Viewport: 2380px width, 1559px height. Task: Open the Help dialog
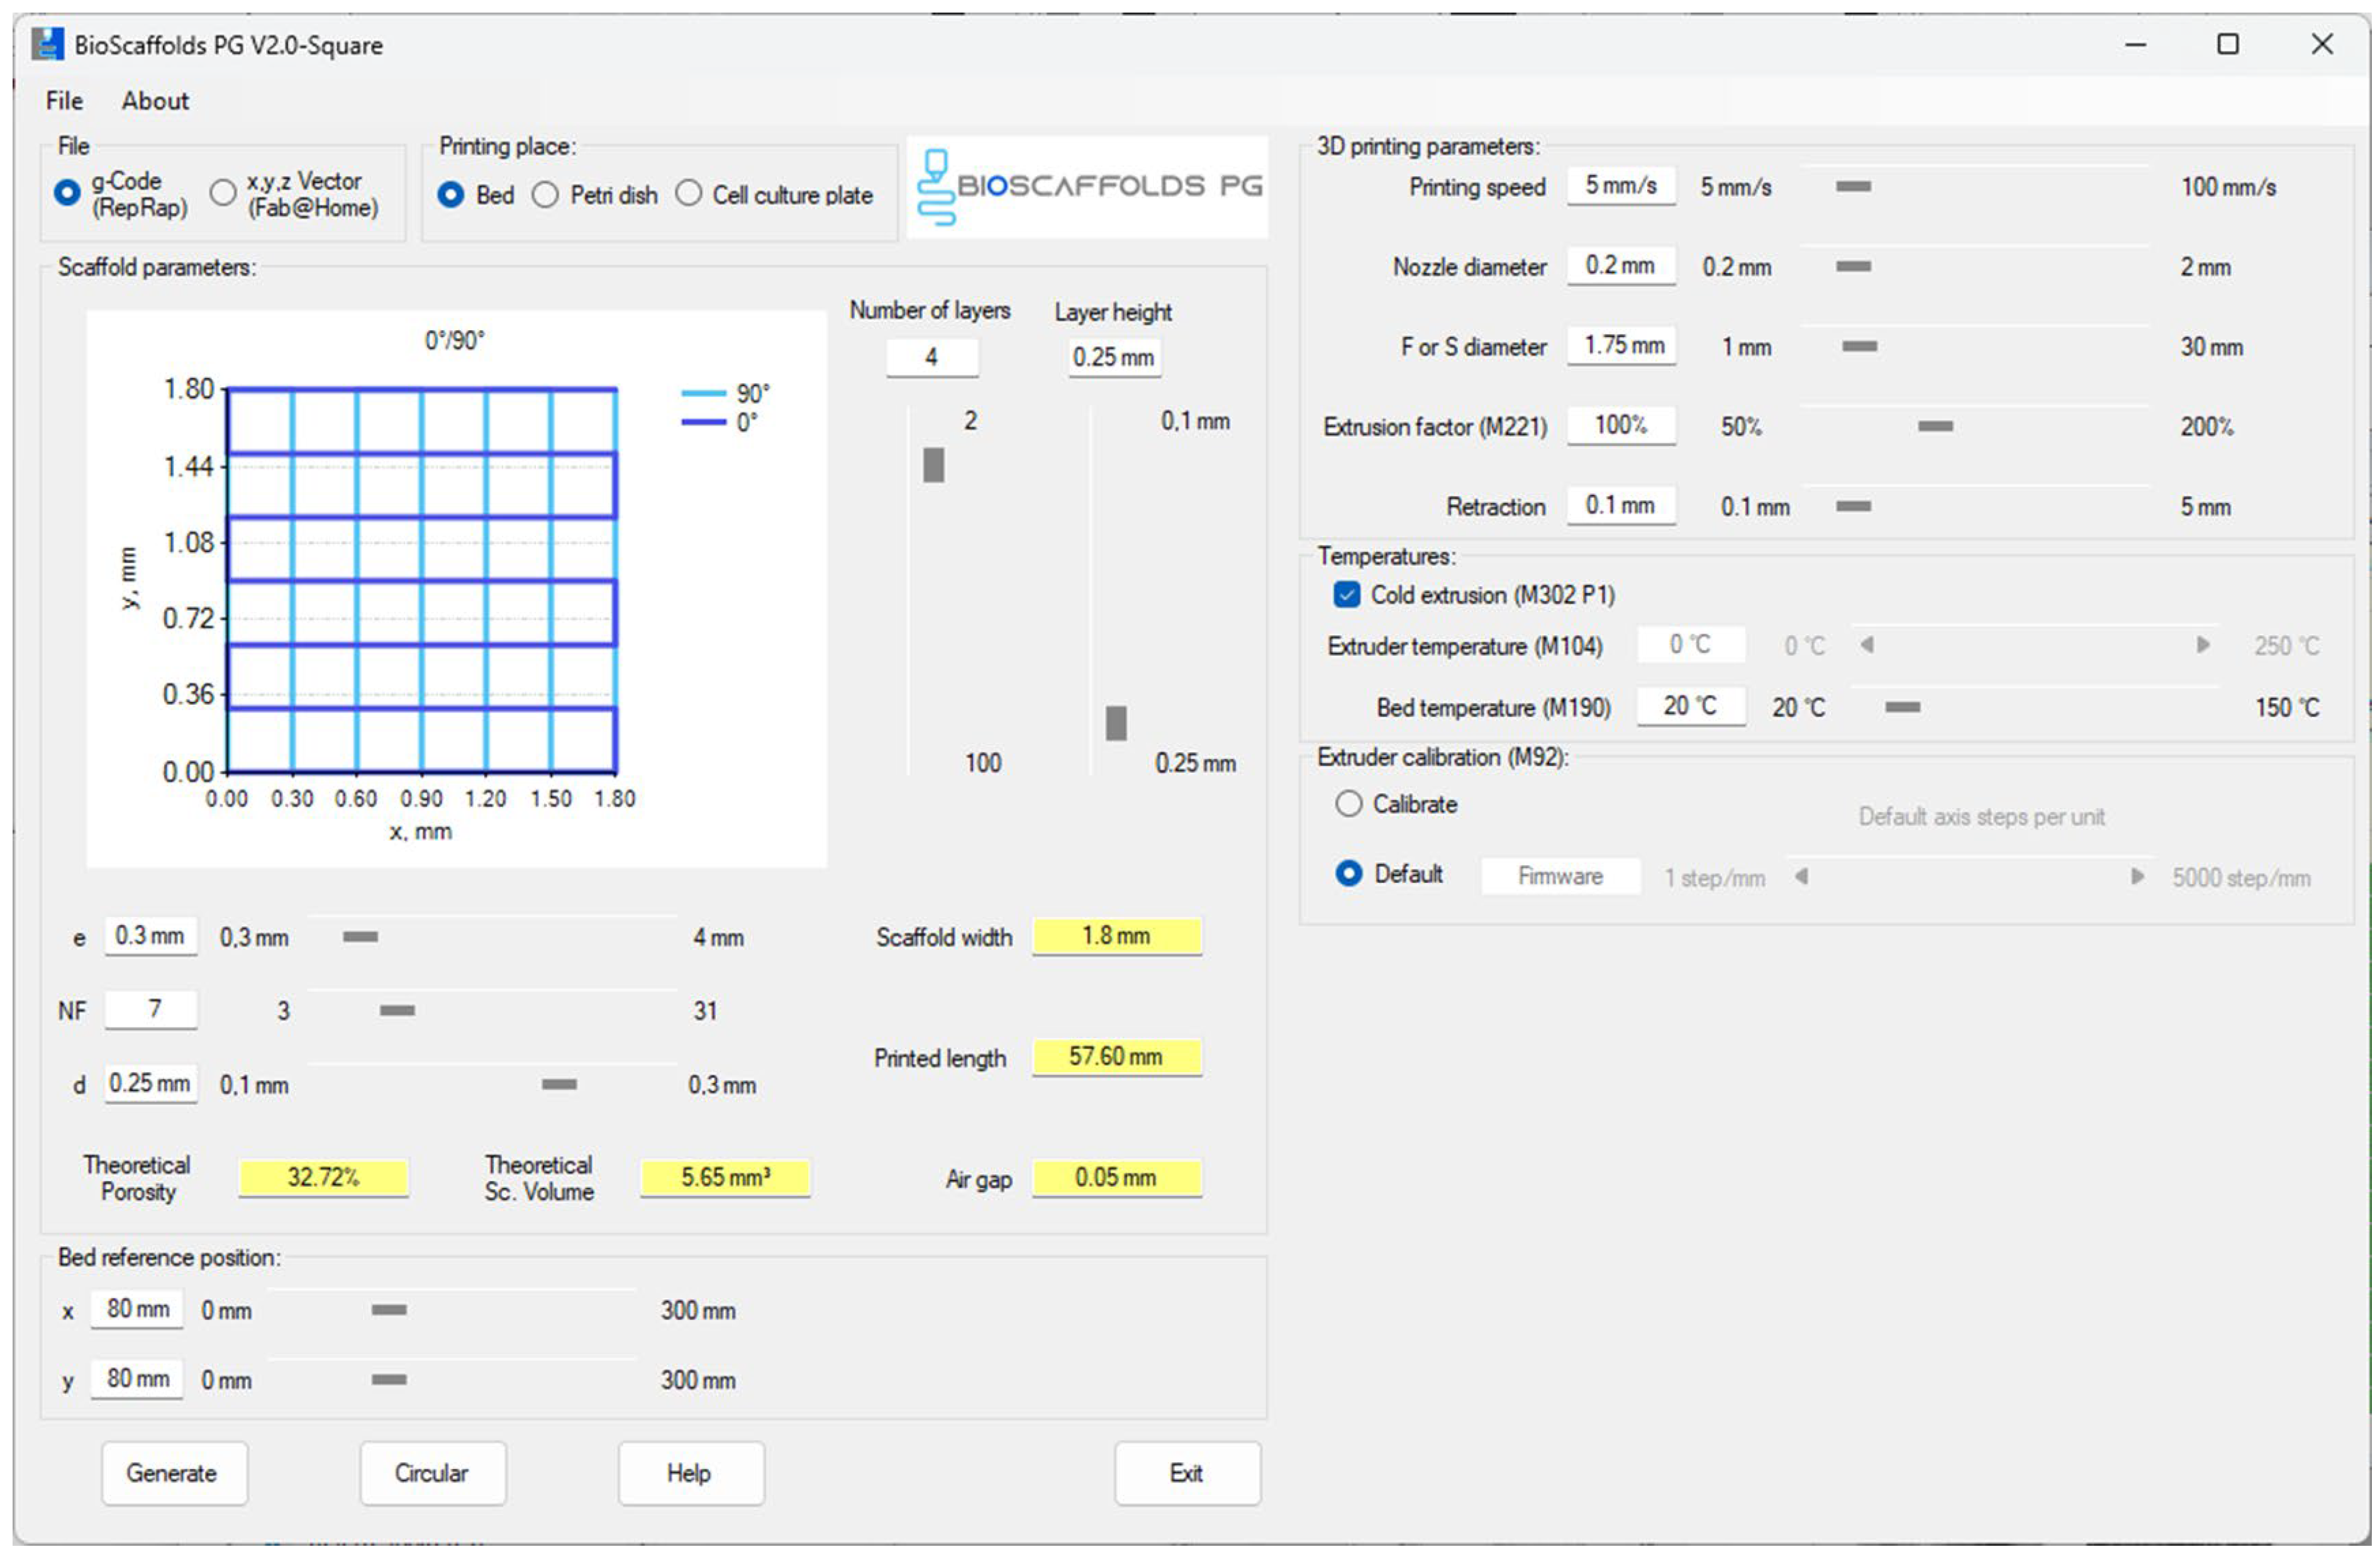(x=689, y=1473)
